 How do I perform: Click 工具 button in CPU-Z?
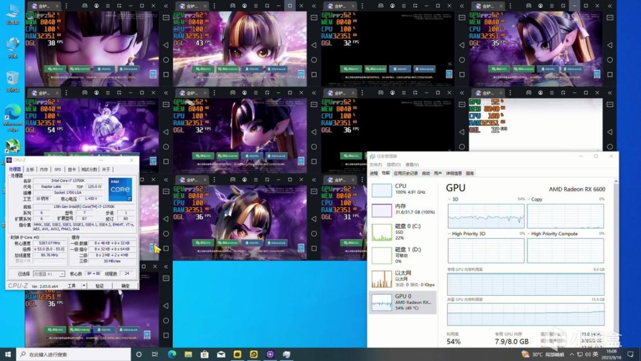(x=72, y=286)
